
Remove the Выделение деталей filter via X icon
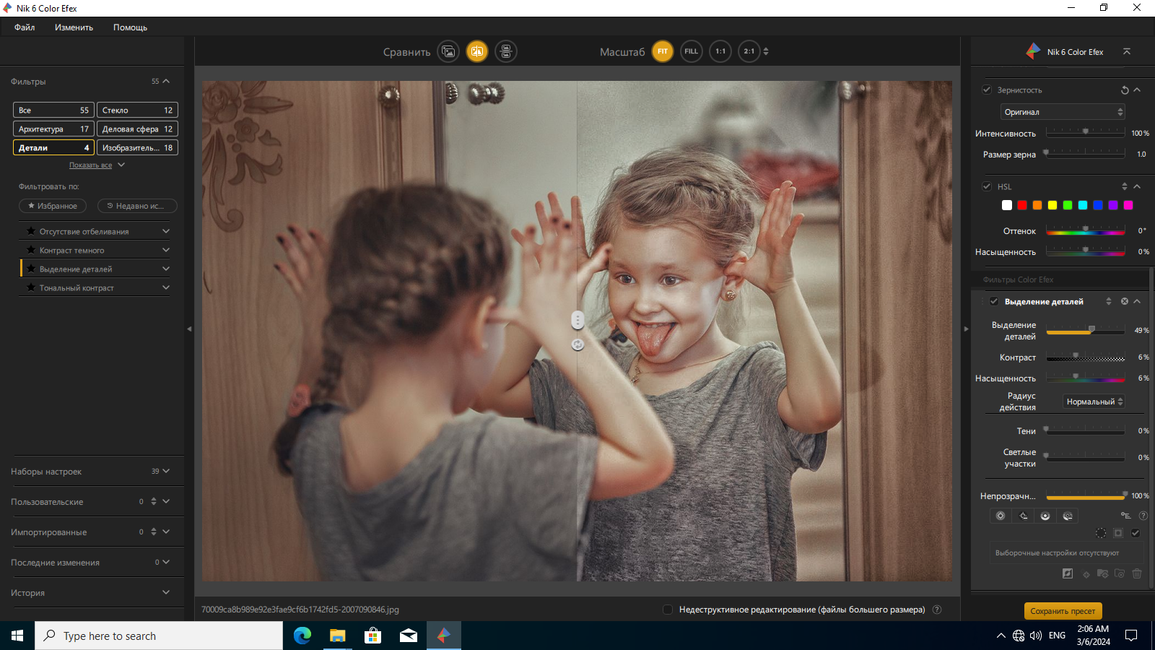click(x=1124, y=301)
